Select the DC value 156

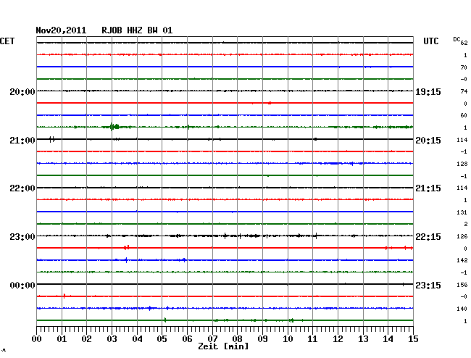pos(462,285)
